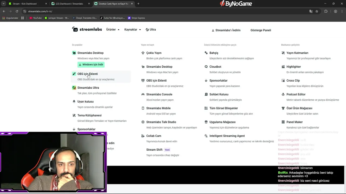Click the Bahşiş icon
The width and height of the screenshot is (346, 194).
point(206,53)
